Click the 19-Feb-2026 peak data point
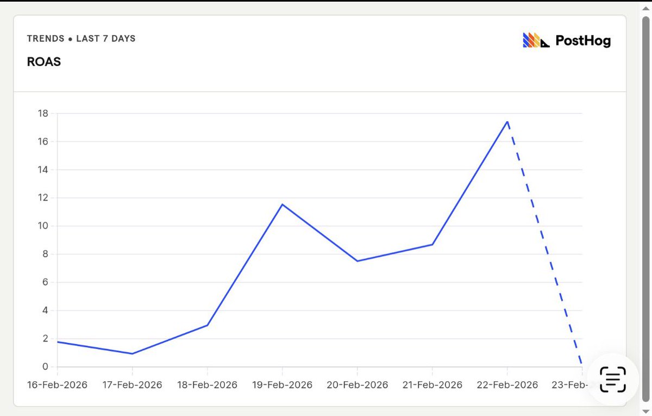Image resolution: width=652 pixels, height=416 pixels. pos(283,204)
